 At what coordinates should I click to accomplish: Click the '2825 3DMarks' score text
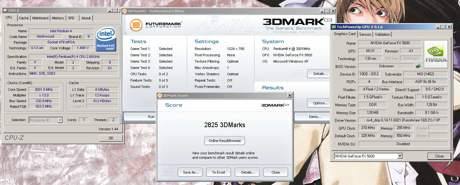(224, 125)
